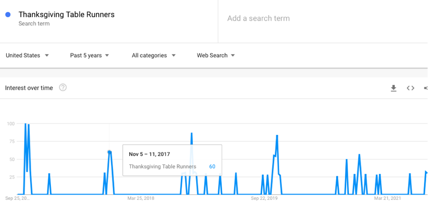Image resolution: width=428 pixels, height=203 pixels.
Task: Click the Nov 5 – 11, 2017 data point
Action: [109, 152]
